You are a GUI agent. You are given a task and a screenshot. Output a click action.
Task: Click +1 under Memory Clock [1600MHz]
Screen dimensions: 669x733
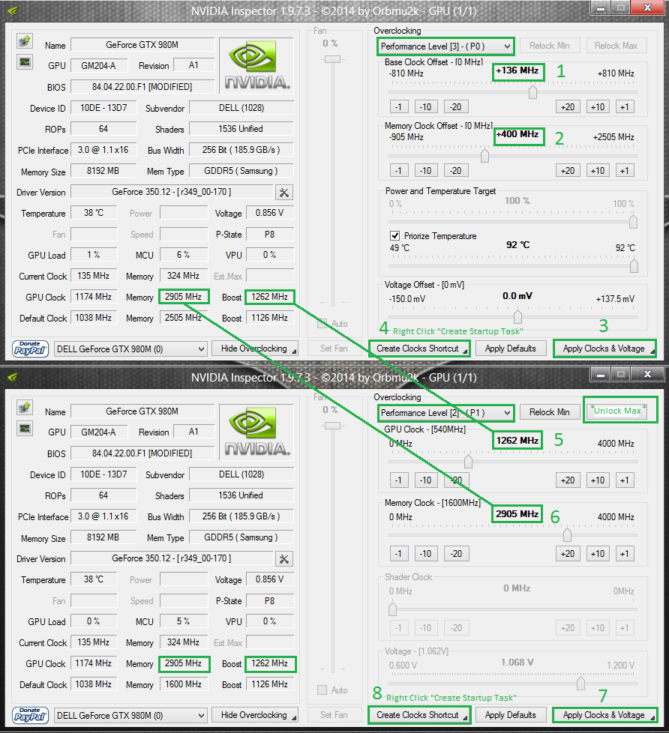coord(625,553)
